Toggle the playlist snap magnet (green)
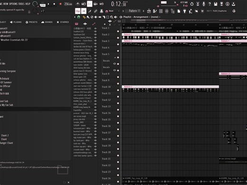 pos(79,17)
